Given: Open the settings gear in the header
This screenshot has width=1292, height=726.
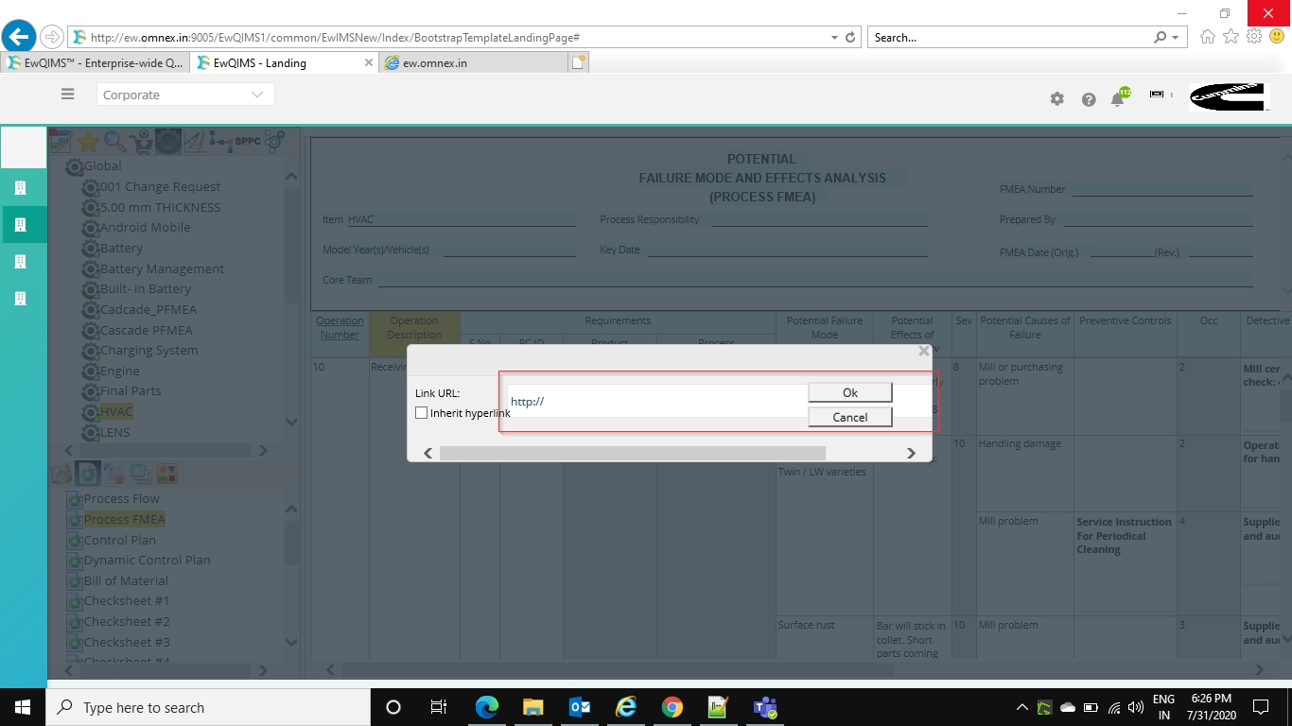Looking at the screenshot, I should coord(1057,99).
